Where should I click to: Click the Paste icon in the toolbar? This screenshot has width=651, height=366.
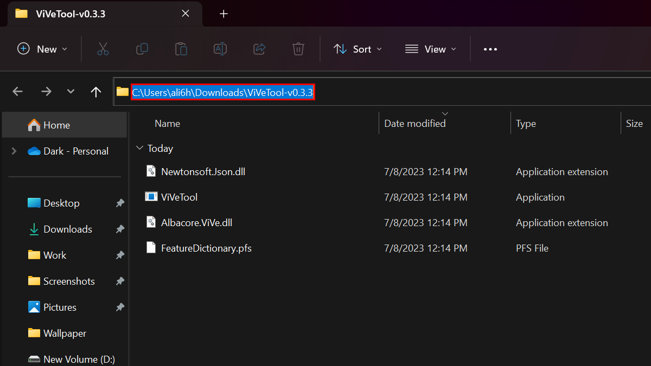click(181, 49)
